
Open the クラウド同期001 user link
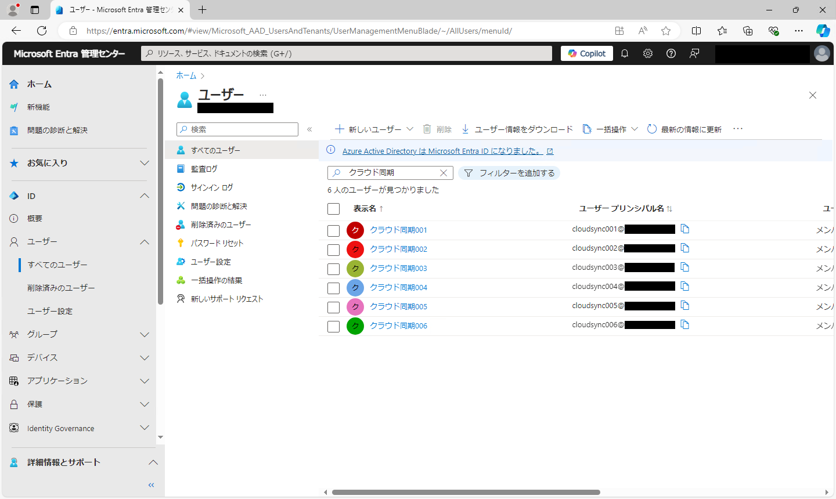click(398, 230)
